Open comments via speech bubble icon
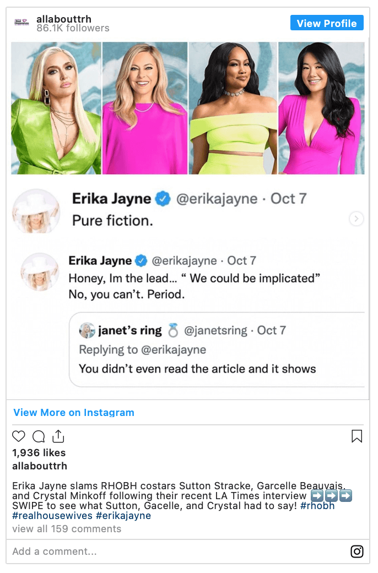 (39, 436)
